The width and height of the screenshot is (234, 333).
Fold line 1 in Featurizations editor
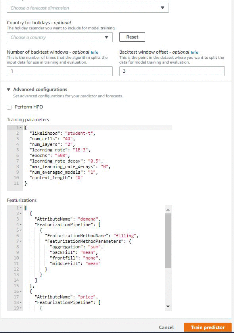pos(21,208)
